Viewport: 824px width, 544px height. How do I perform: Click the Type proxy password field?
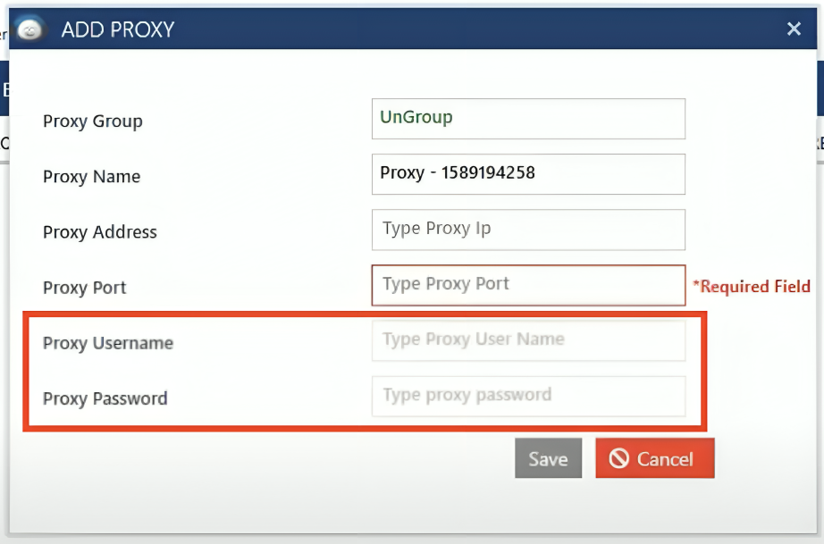coord(528,396)
